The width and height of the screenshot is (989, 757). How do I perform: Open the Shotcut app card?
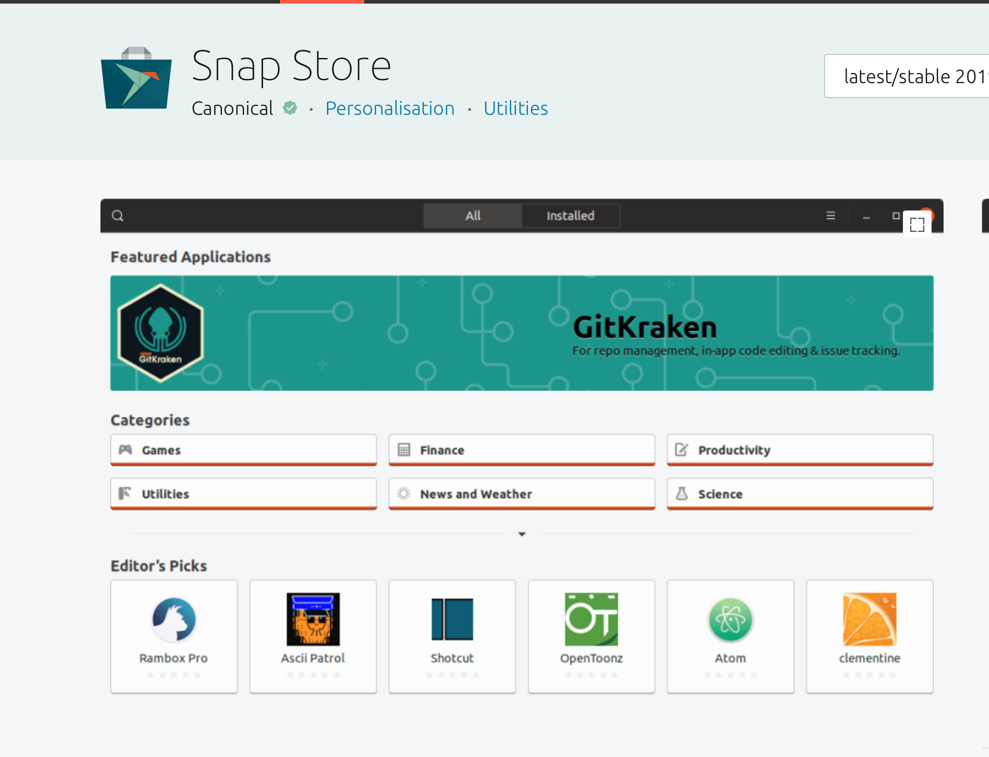452,636
